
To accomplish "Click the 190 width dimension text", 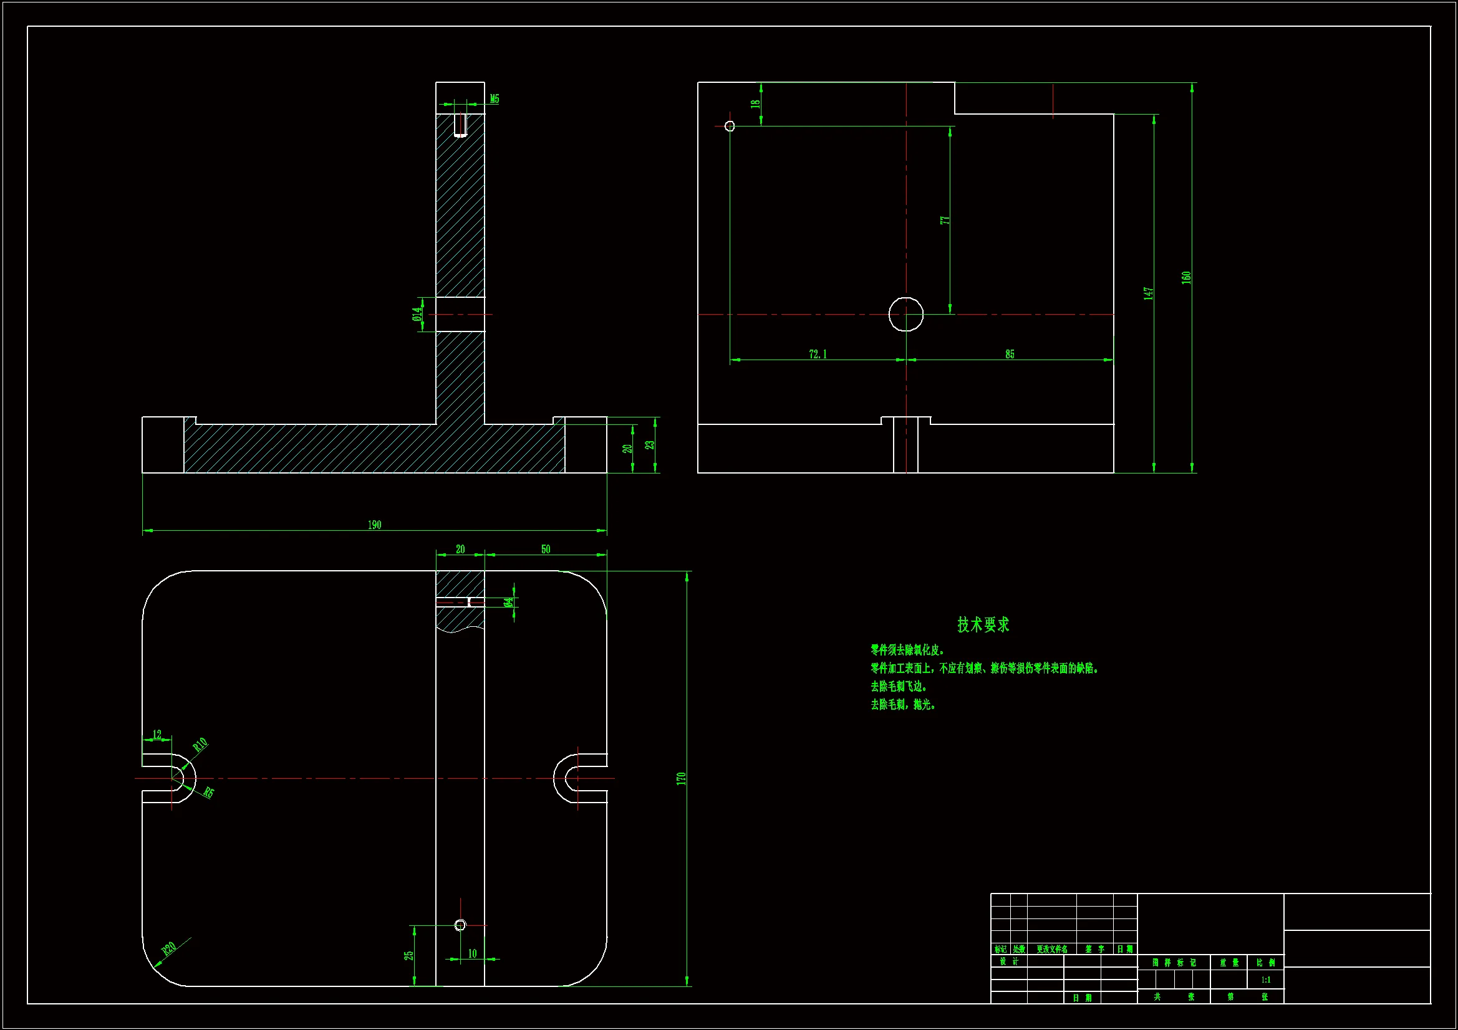I will (x=374, y=525).
